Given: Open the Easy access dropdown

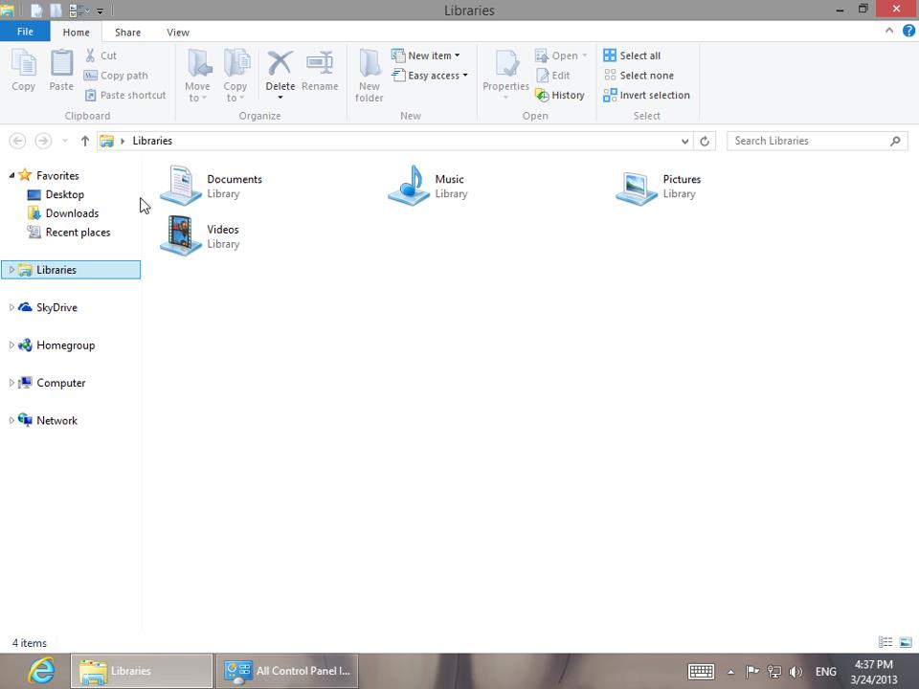Looking at the screenshot, I should [x=430, y=76].
